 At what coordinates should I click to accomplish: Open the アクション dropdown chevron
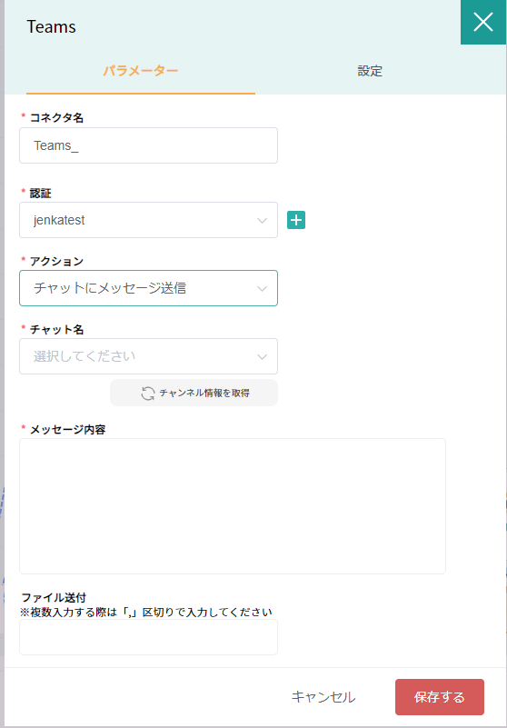click(x=262, y=288)
